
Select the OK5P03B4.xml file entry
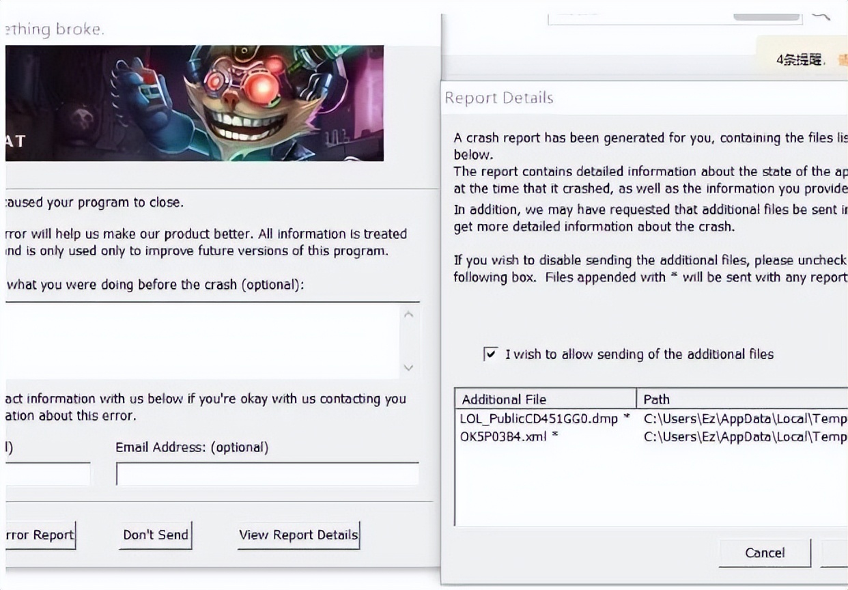click(509, 436)
